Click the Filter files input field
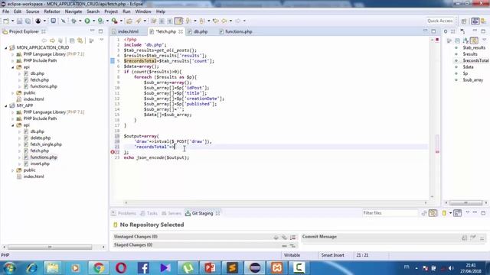The height and width of the screenshot is (275, 490). [x=390, y=213]
